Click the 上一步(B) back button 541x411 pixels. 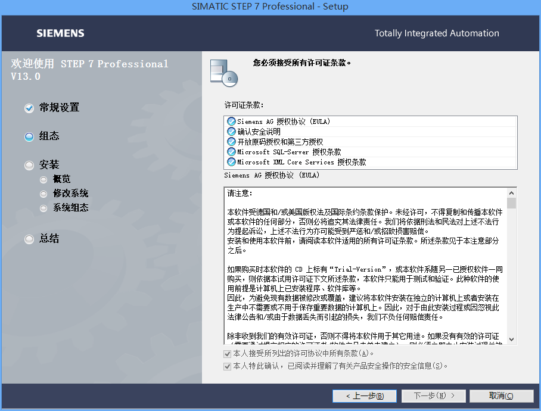click(365, 396)
